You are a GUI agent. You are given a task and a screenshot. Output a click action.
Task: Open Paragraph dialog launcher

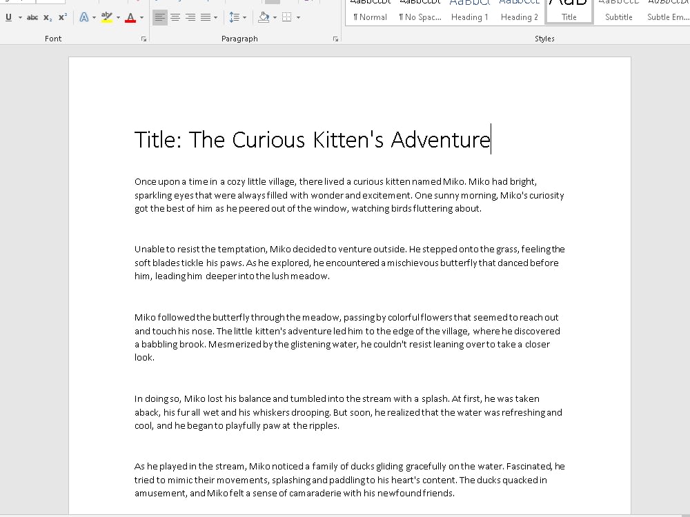click(336, 39)
